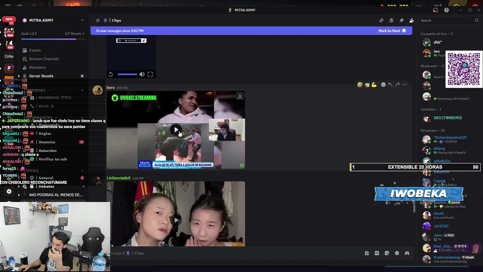This screenshot has width=483, height=272.
Task: Adjust the video volume slider
Action: 127,74
